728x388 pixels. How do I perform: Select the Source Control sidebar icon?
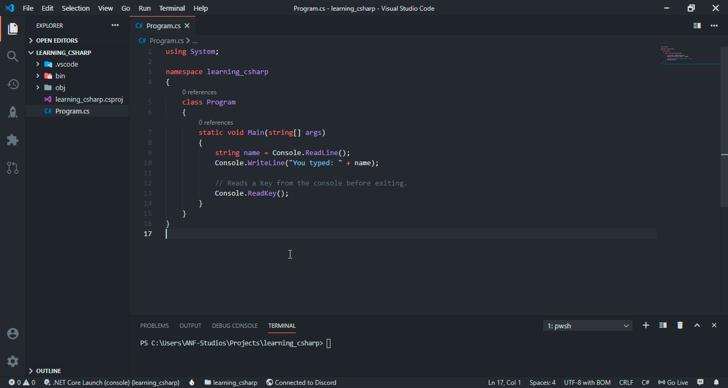pyautogui.click(x=12, y=168)
